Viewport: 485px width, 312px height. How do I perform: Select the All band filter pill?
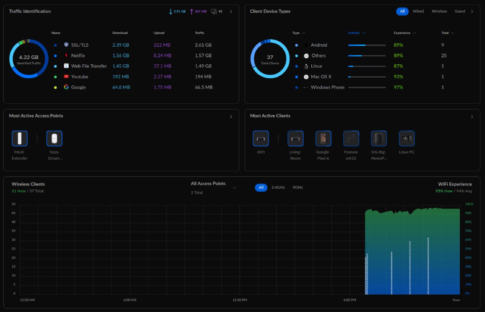coord(261,187)
